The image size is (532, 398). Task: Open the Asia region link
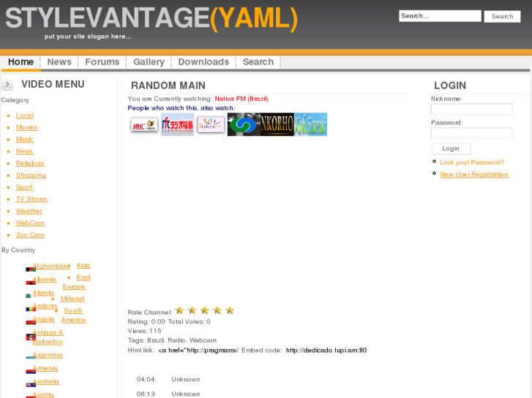tap(83, 265)
